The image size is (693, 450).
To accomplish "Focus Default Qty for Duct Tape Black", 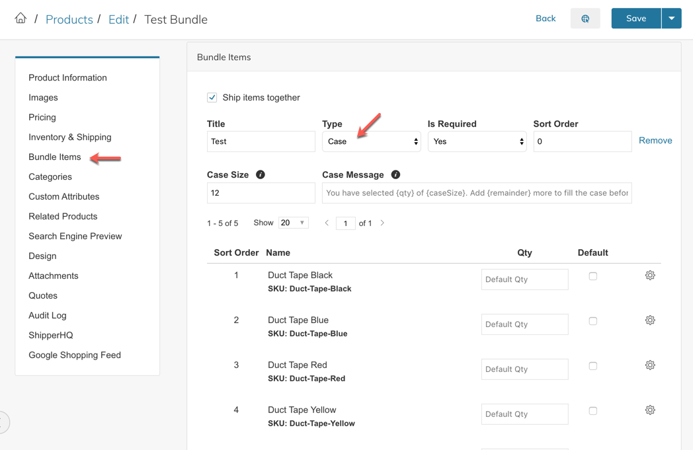I will point(524,280).
